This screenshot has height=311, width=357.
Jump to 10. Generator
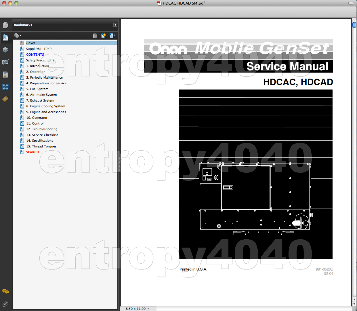(x=37, y=118)
